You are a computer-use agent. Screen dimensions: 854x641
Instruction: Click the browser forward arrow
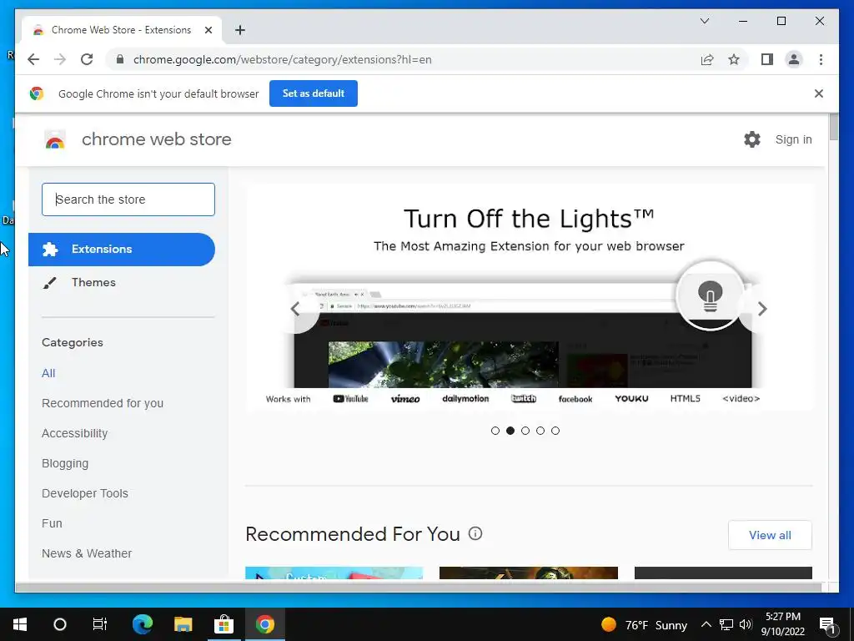(x=60, y=59)
